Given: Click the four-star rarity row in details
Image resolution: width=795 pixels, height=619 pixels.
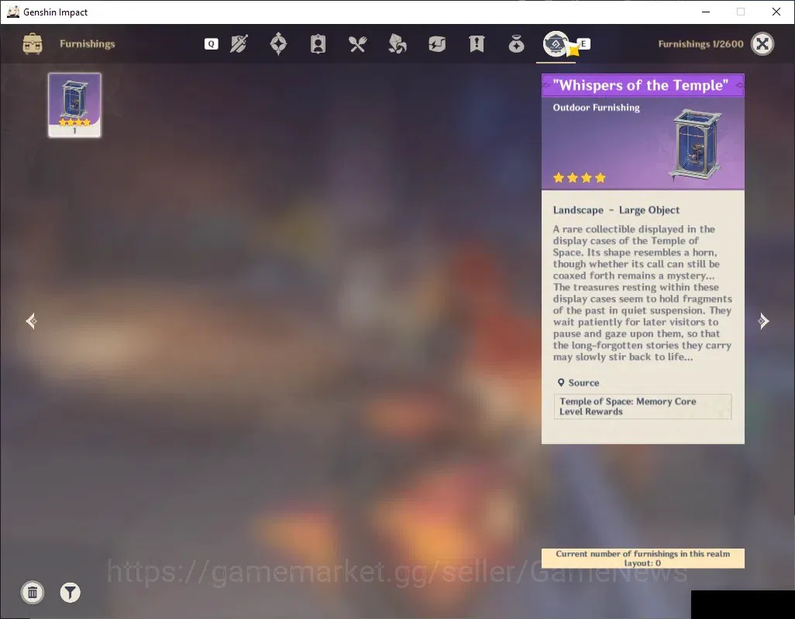Looking at the screenshot, I should pyautogui.click(x=580, y=178).
